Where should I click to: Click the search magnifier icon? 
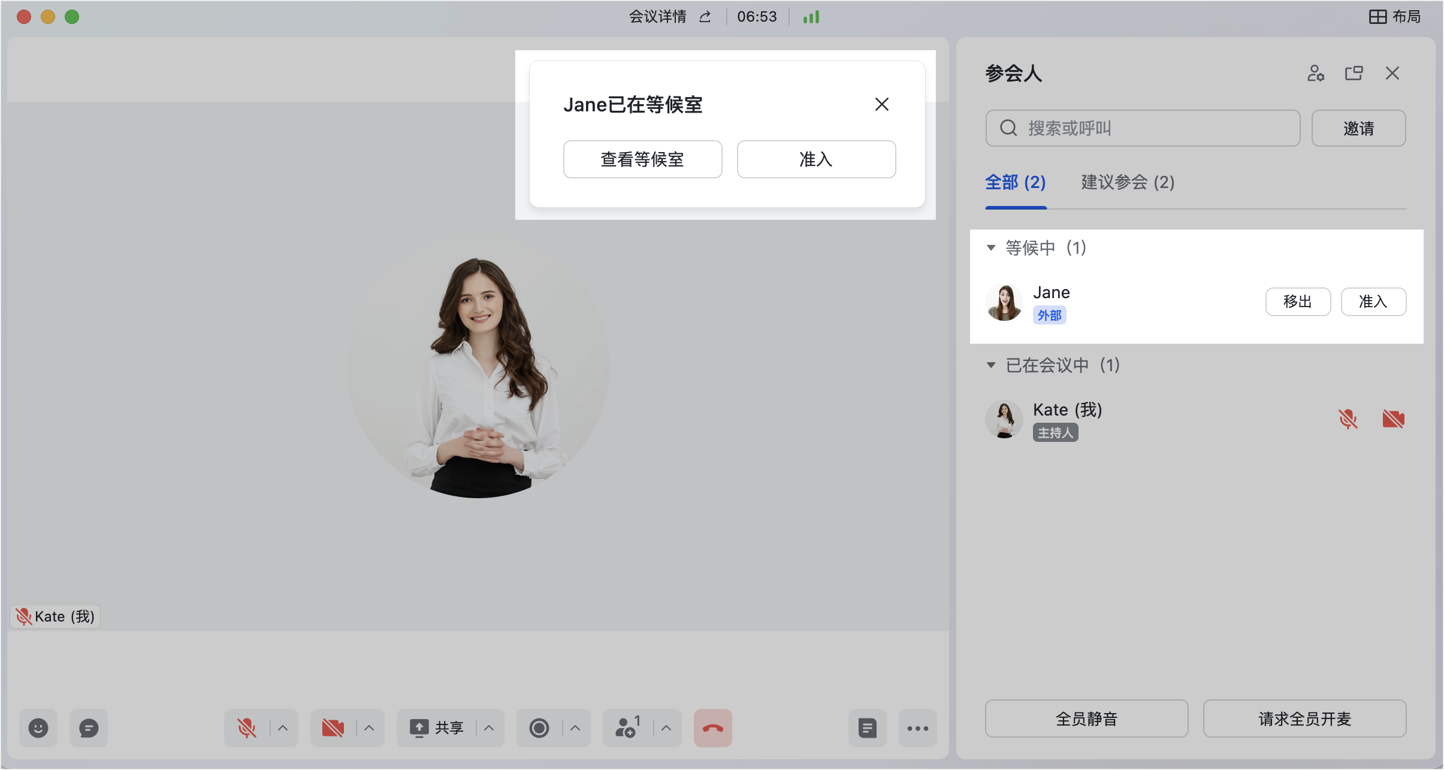[x=1008, y=128]
